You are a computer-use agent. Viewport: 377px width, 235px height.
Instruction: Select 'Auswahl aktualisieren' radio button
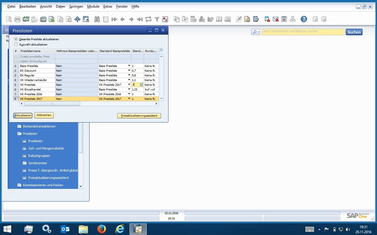coord(16,45)
